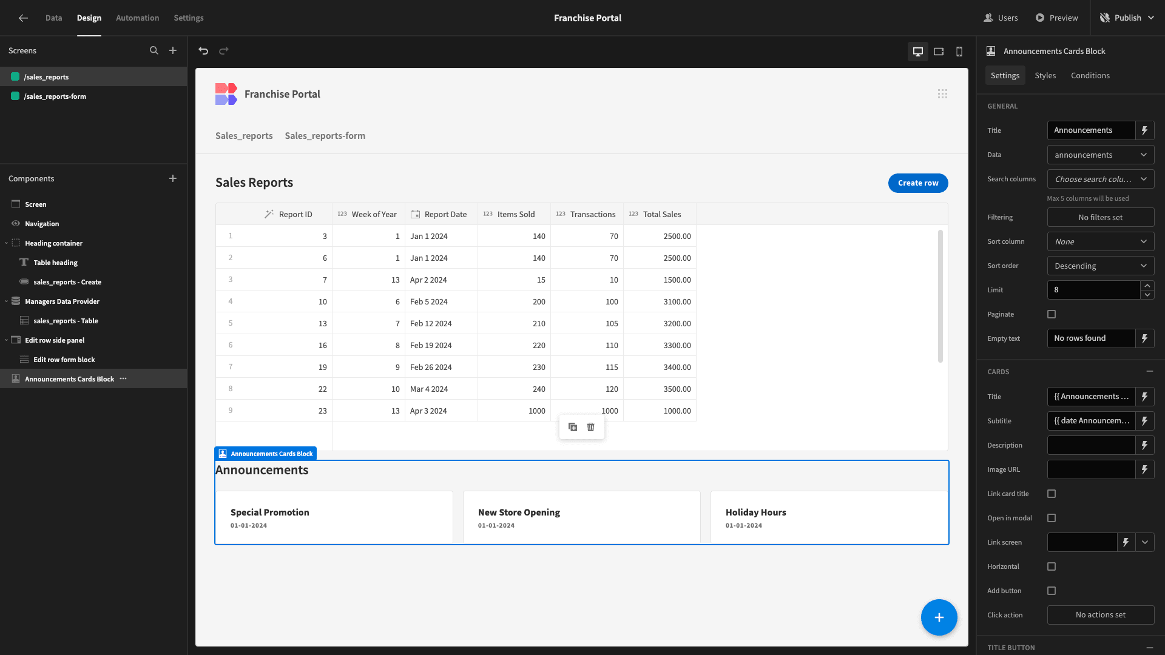The image size is (1165, 655).
Task: Switch to the Data tab
Action: (x=53, y=18)
